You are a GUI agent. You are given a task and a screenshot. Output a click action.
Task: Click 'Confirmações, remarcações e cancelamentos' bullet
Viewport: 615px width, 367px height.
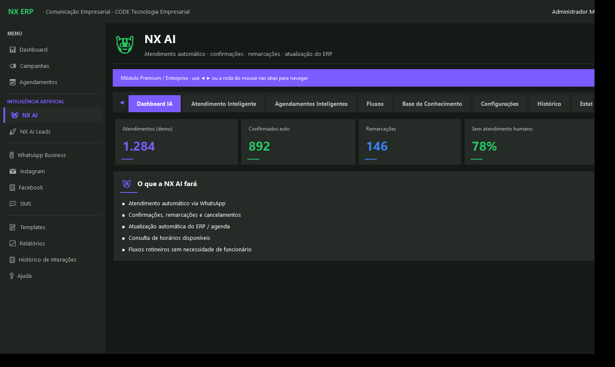(184, 215)
